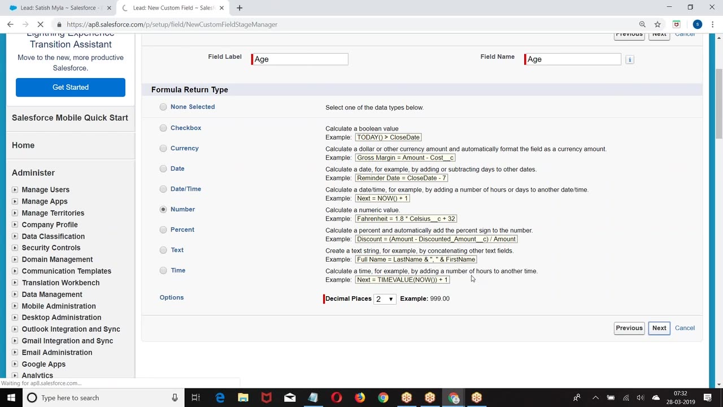This screenshot has height=407, width=723.
Task: Select the Date return type
Action: (163, 168)
